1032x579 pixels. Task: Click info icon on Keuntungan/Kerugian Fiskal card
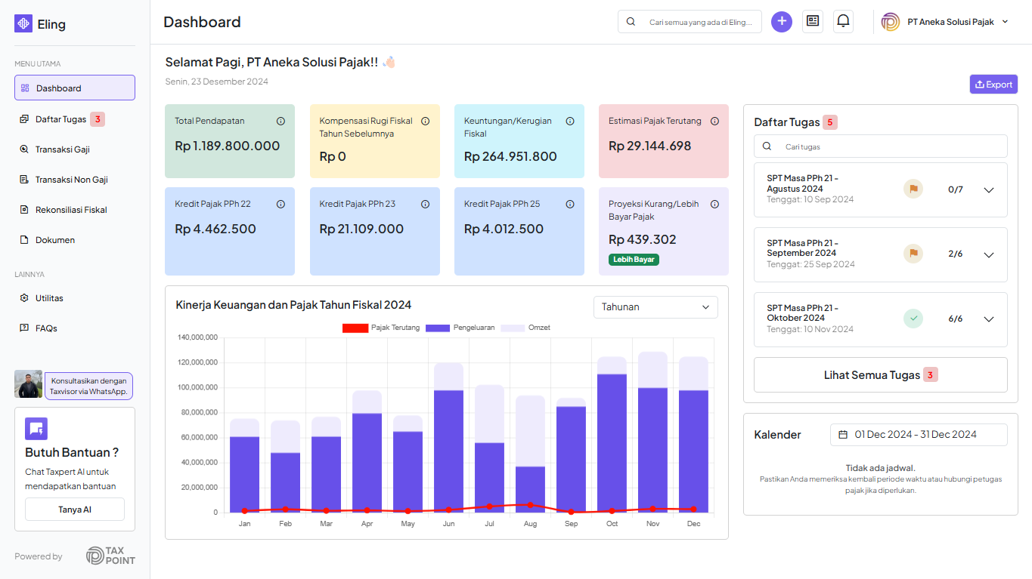point(570,121)
